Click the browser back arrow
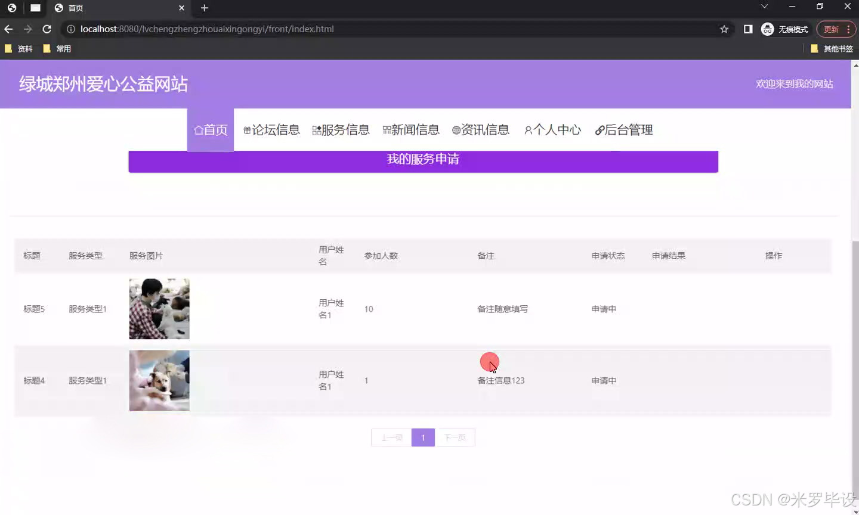Screen dimensions: 859x515 8,29
